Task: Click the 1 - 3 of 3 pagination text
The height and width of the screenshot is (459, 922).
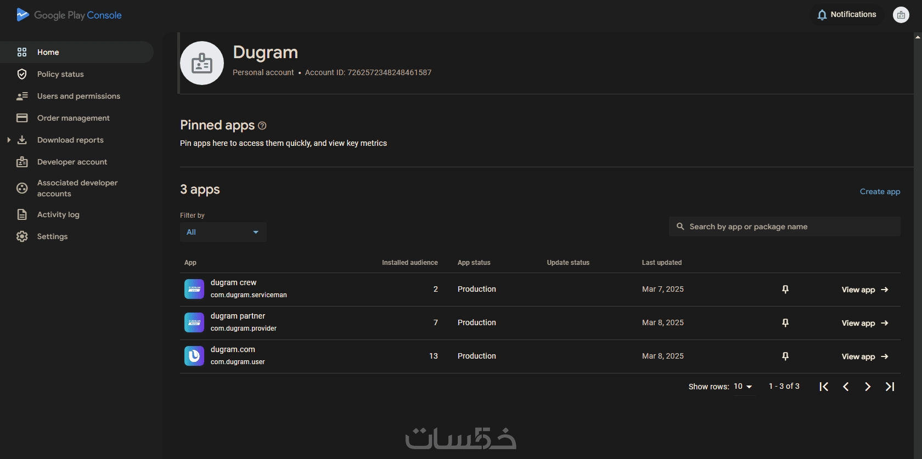Action: click(x=784, y=386)
